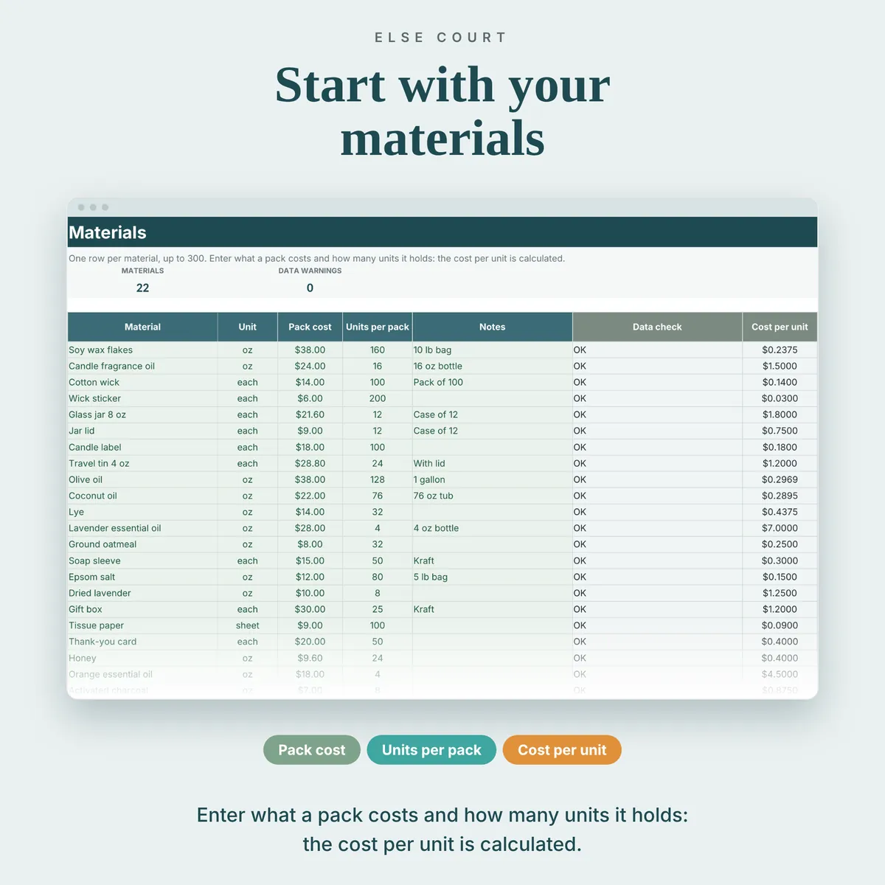
Task: Select the Pack cost column header
Action: pos(310,327)
